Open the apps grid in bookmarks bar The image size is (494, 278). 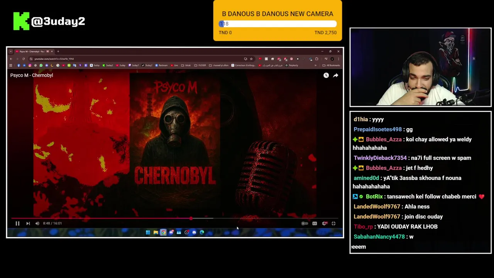point(10,65)
